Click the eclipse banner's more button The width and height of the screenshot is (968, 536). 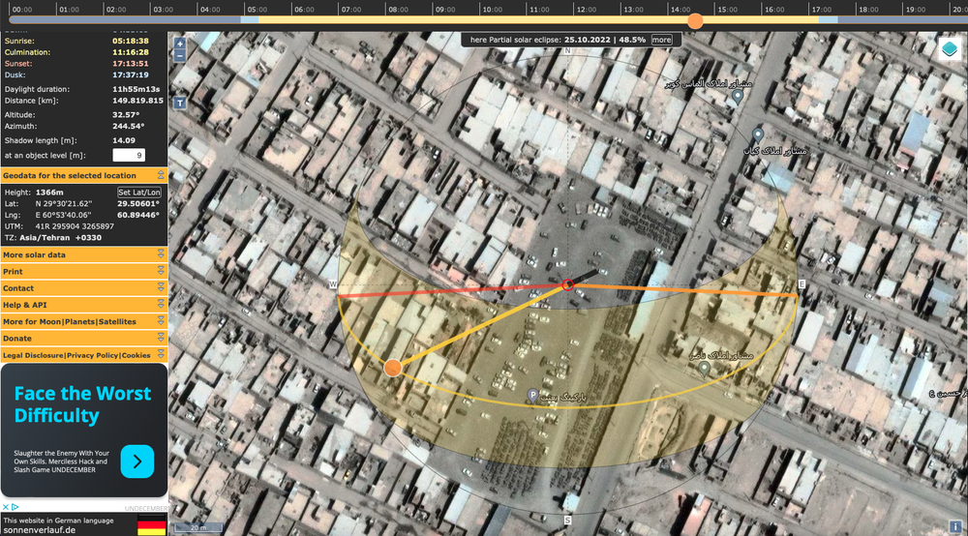[661, 40]
